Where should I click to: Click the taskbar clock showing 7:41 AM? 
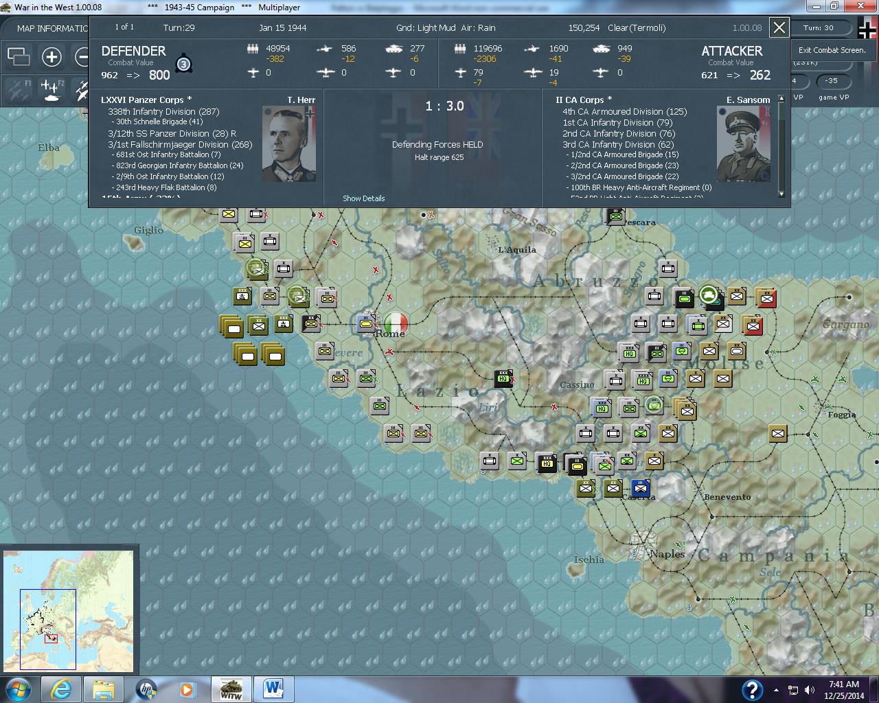tap(844, 690)
